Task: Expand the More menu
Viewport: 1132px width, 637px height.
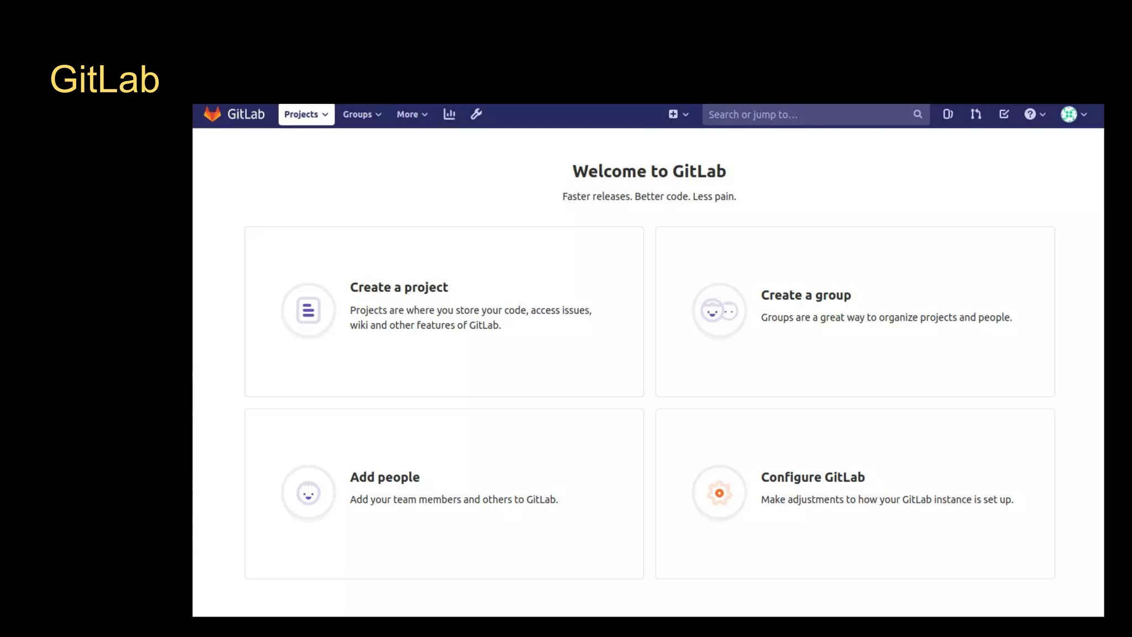Action: (412, 114)
